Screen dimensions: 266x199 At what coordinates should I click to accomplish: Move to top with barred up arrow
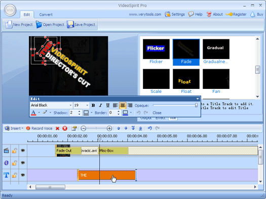tap(133, 128)
